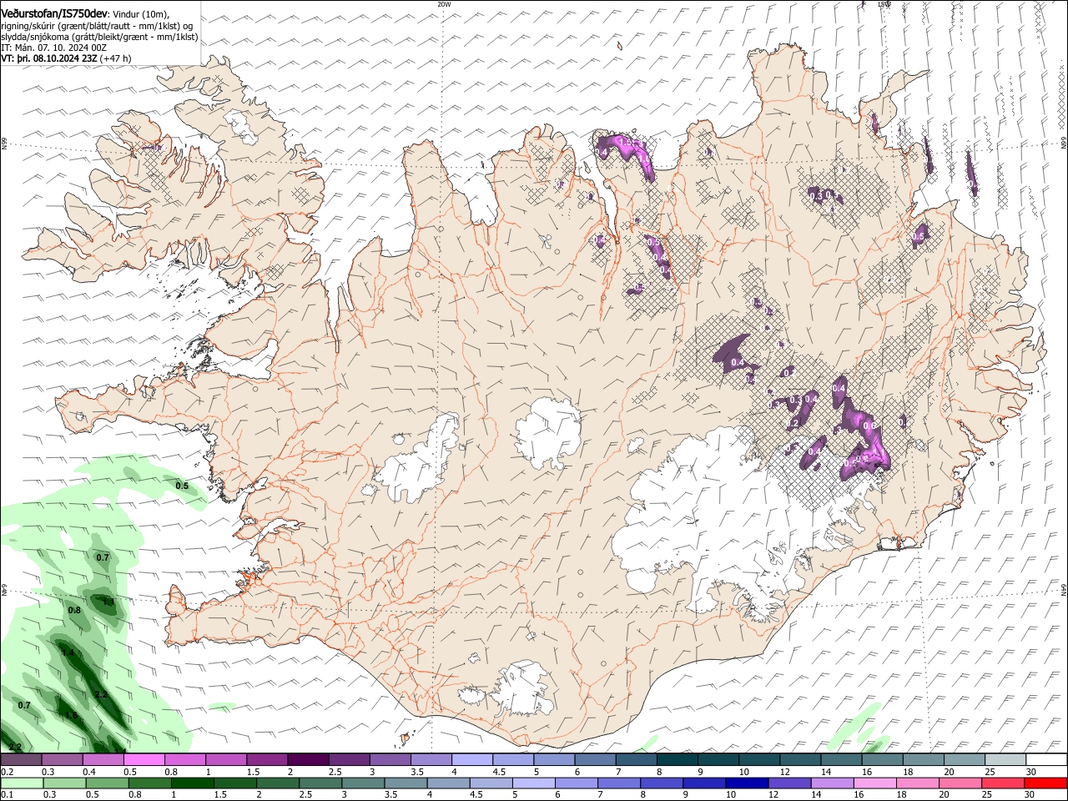The image size is (1068, 801).
Task: Click the 20W longitude label
Action: pyautogui.click(x=444, y=4)
